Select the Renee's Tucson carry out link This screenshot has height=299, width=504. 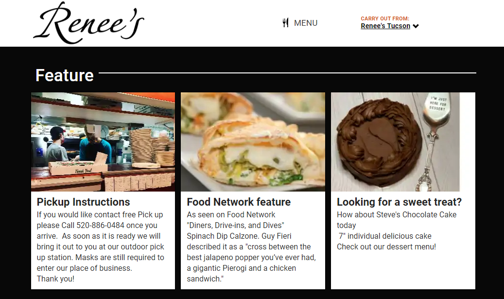[385, 26]
